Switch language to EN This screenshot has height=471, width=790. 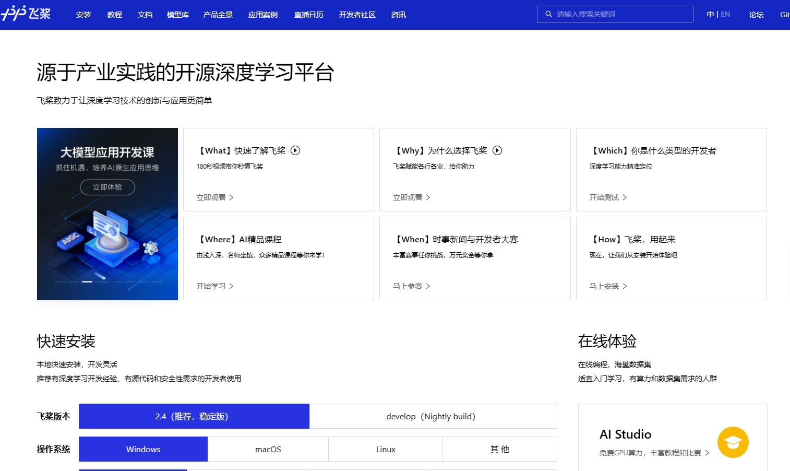click(x=725, y=14)
